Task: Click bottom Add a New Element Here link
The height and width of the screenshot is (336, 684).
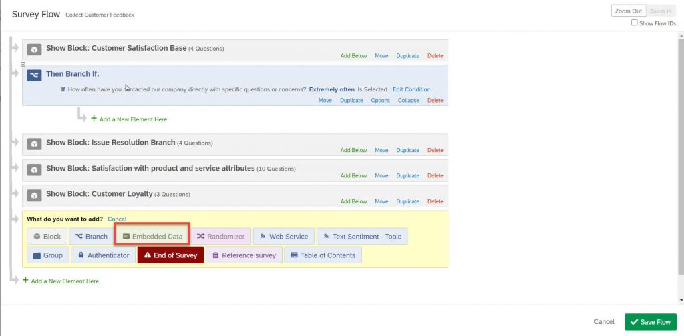Action: click(x=65, y=281)
